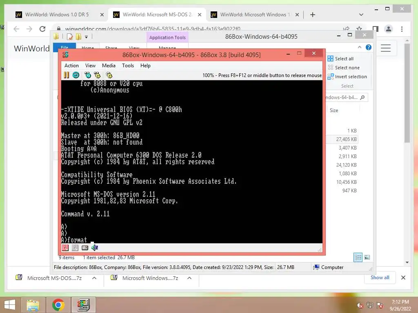
Task: Click the network tray icon
Action: (x=370, y=305)
